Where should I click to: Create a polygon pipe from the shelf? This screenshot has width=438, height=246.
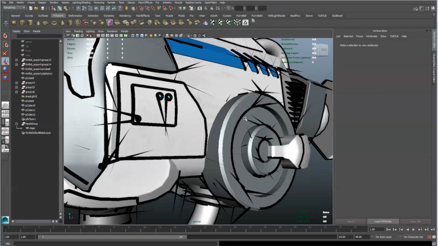pyautogui.click(x=70, y=23)
